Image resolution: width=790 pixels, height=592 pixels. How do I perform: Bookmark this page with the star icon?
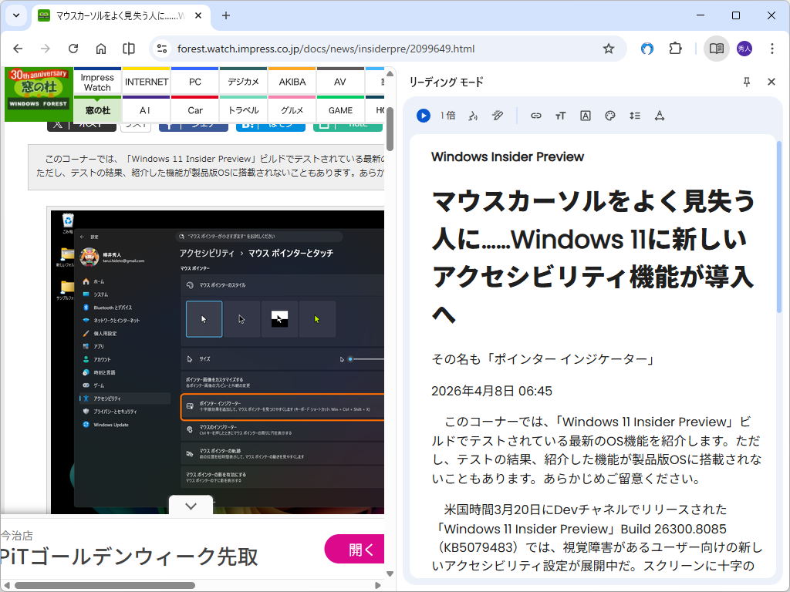(609, 48)
